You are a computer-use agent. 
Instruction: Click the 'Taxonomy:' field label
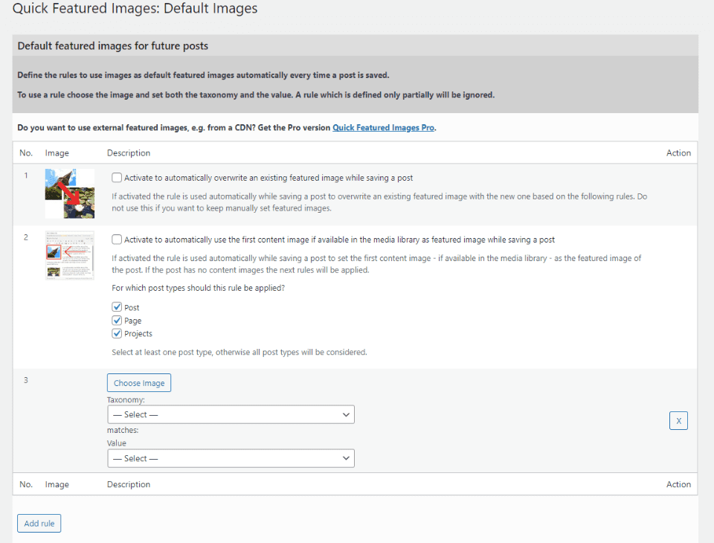click(x=126, y=399)
